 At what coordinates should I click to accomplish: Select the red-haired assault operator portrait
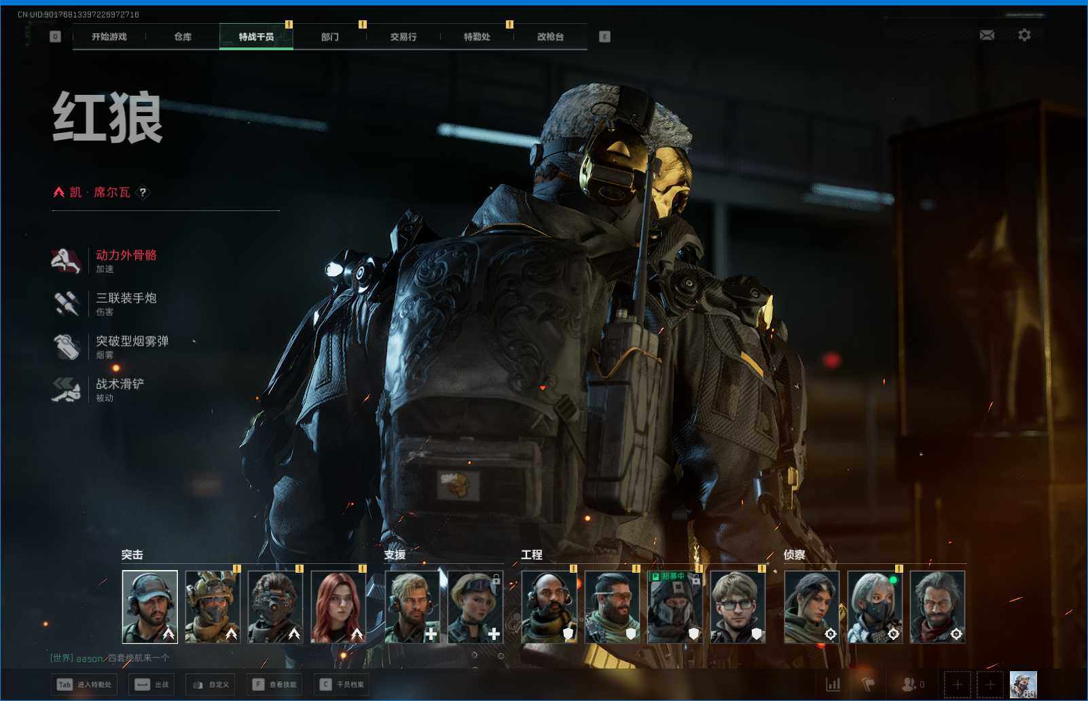[x=338, y=607]
